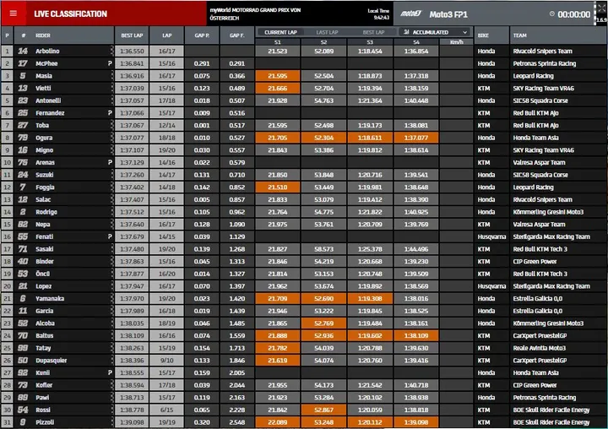Click Pizzoli's final gap 2.548
The height and width of the screenshot is (429, 608).
pyautogui.click(x=237, y=422)
